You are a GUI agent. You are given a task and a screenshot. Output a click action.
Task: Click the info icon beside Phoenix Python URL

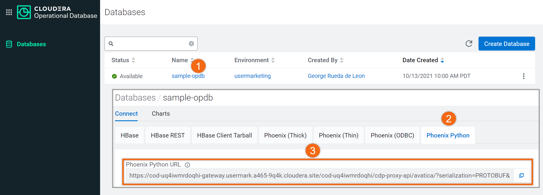click(x=188, y=165)
